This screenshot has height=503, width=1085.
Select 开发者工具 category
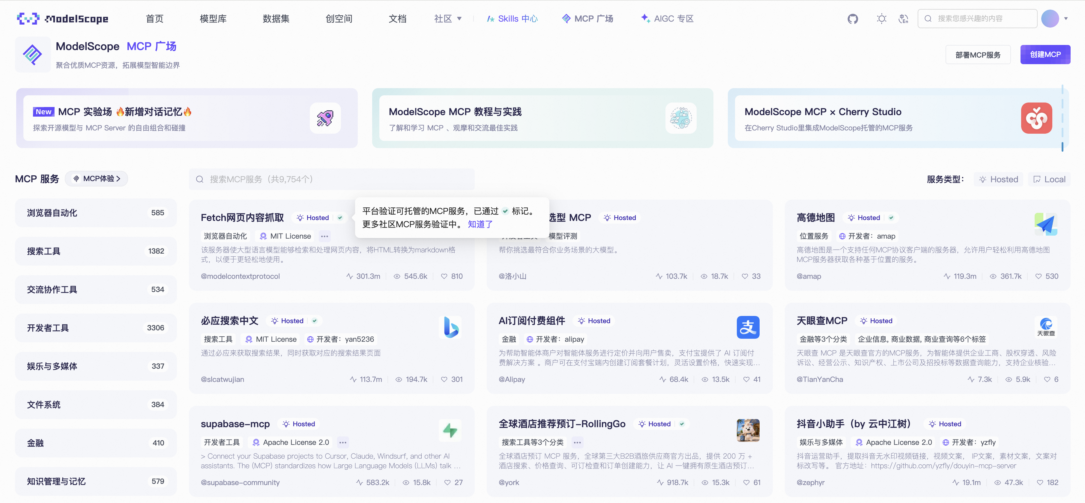tap(96, 328)
